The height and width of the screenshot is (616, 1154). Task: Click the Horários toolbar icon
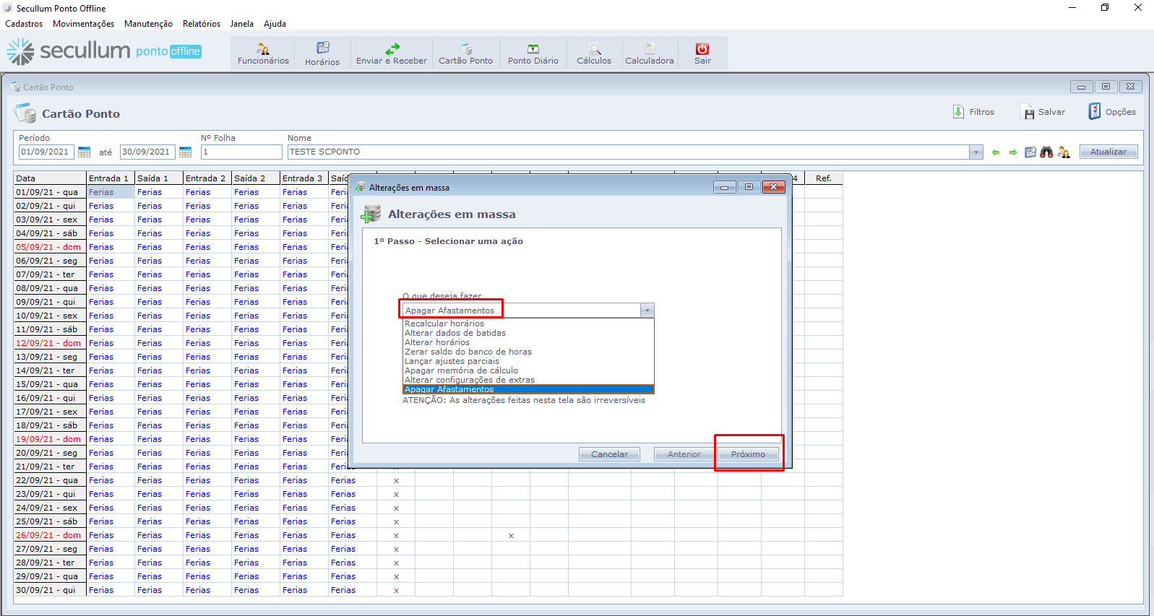pyautogui.click(x=322, y=48)
